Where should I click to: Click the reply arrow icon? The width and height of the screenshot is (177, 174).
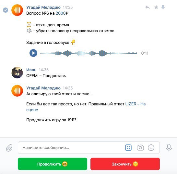[147, 7]
